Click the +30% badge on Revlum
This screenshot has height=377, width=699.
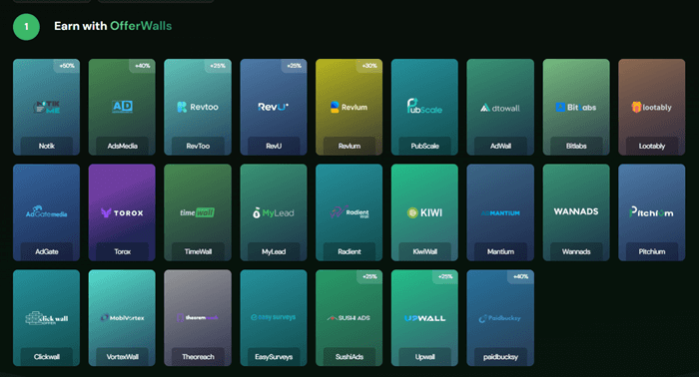click(369, 66)
